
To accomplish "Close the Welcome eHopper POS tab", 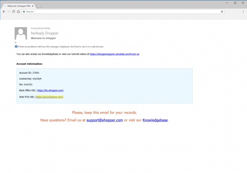I will click(x=33, y=6).
